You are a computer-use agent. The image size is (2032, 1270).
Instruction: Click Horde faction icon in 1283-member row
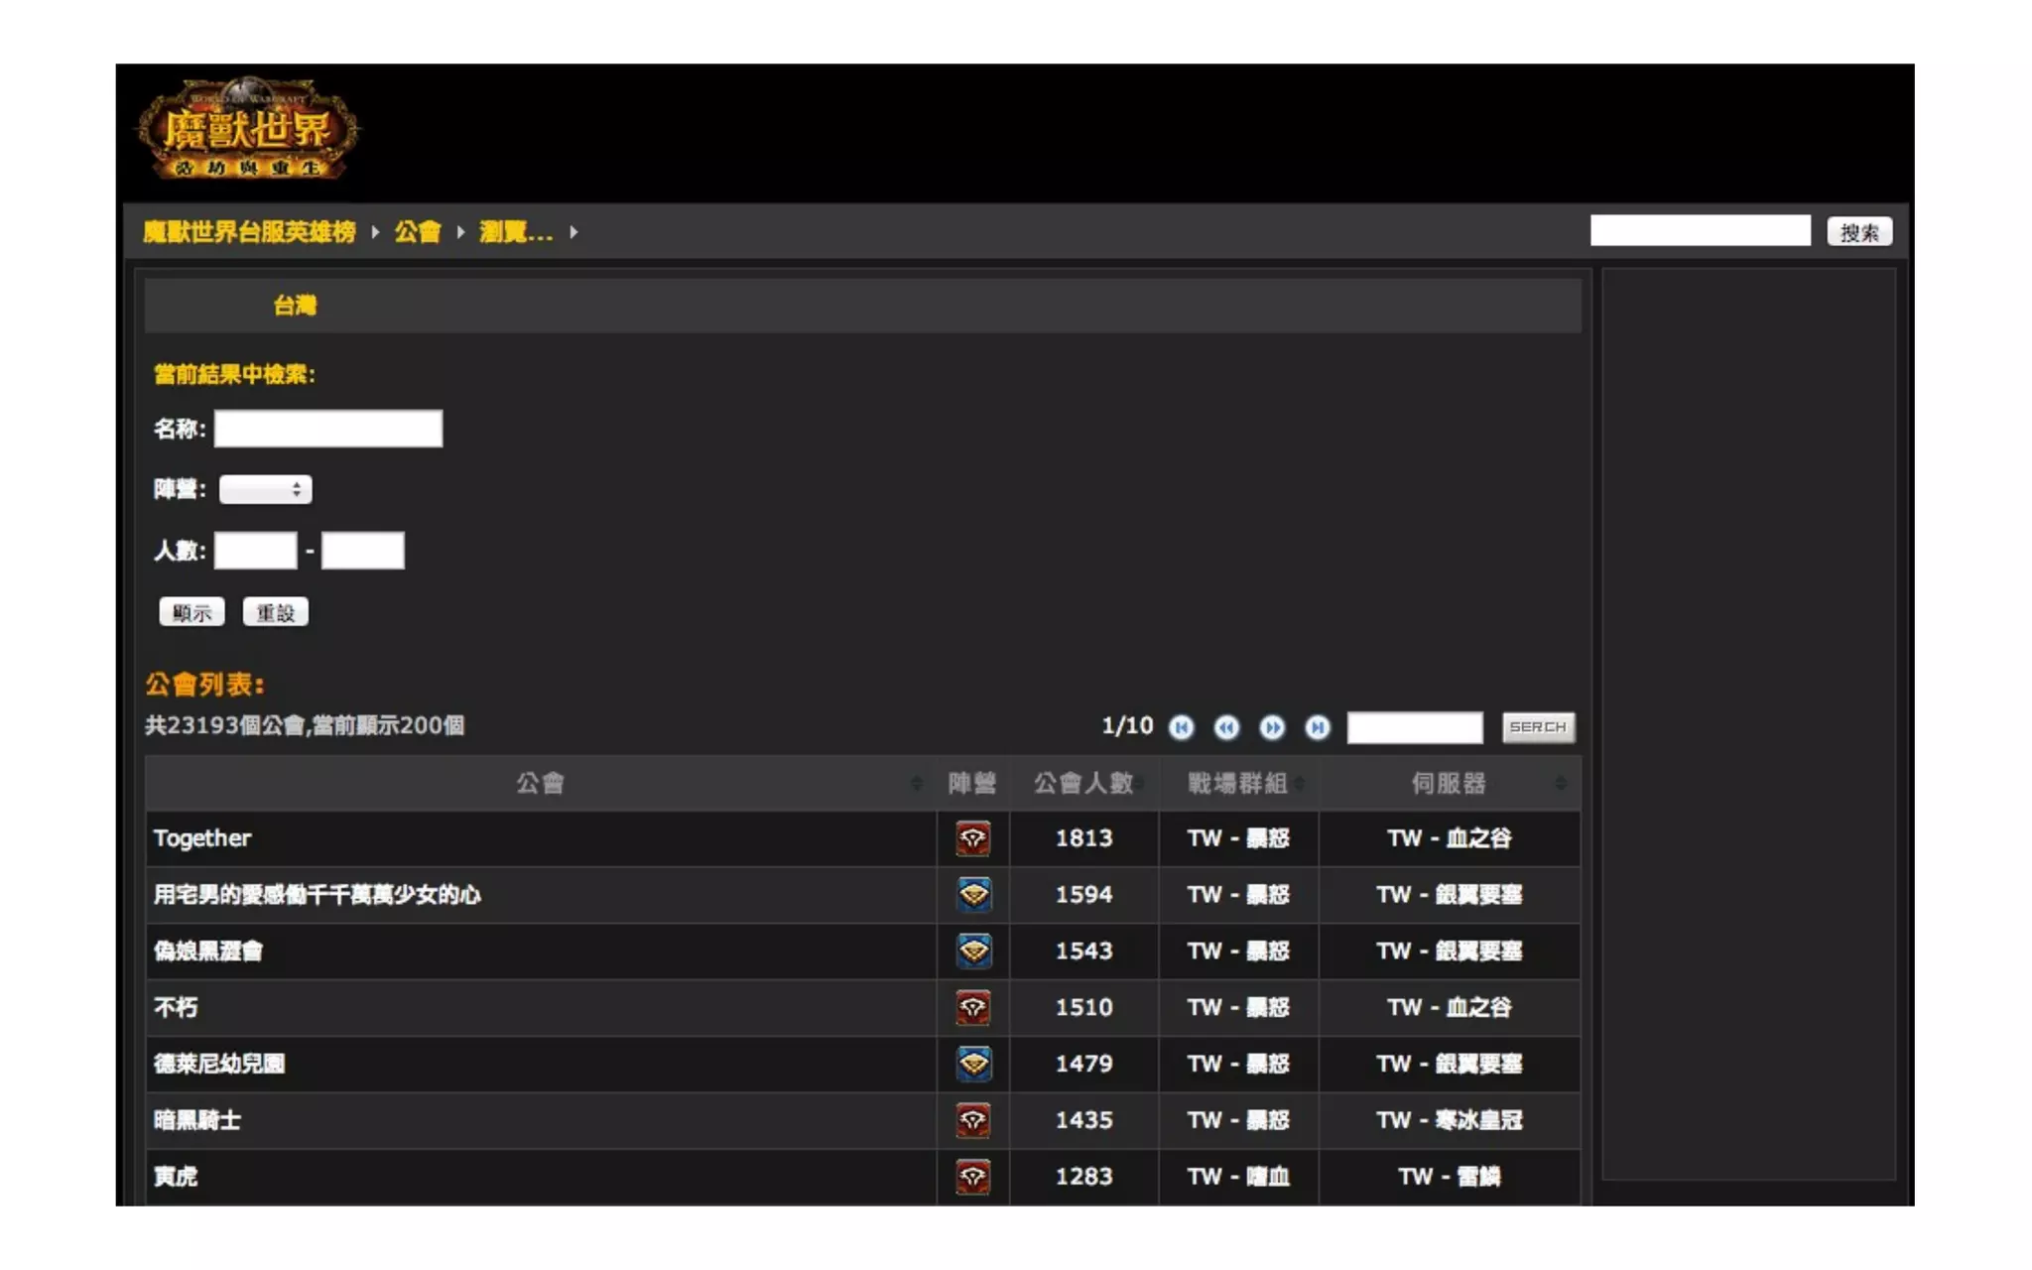[972, 1177]
